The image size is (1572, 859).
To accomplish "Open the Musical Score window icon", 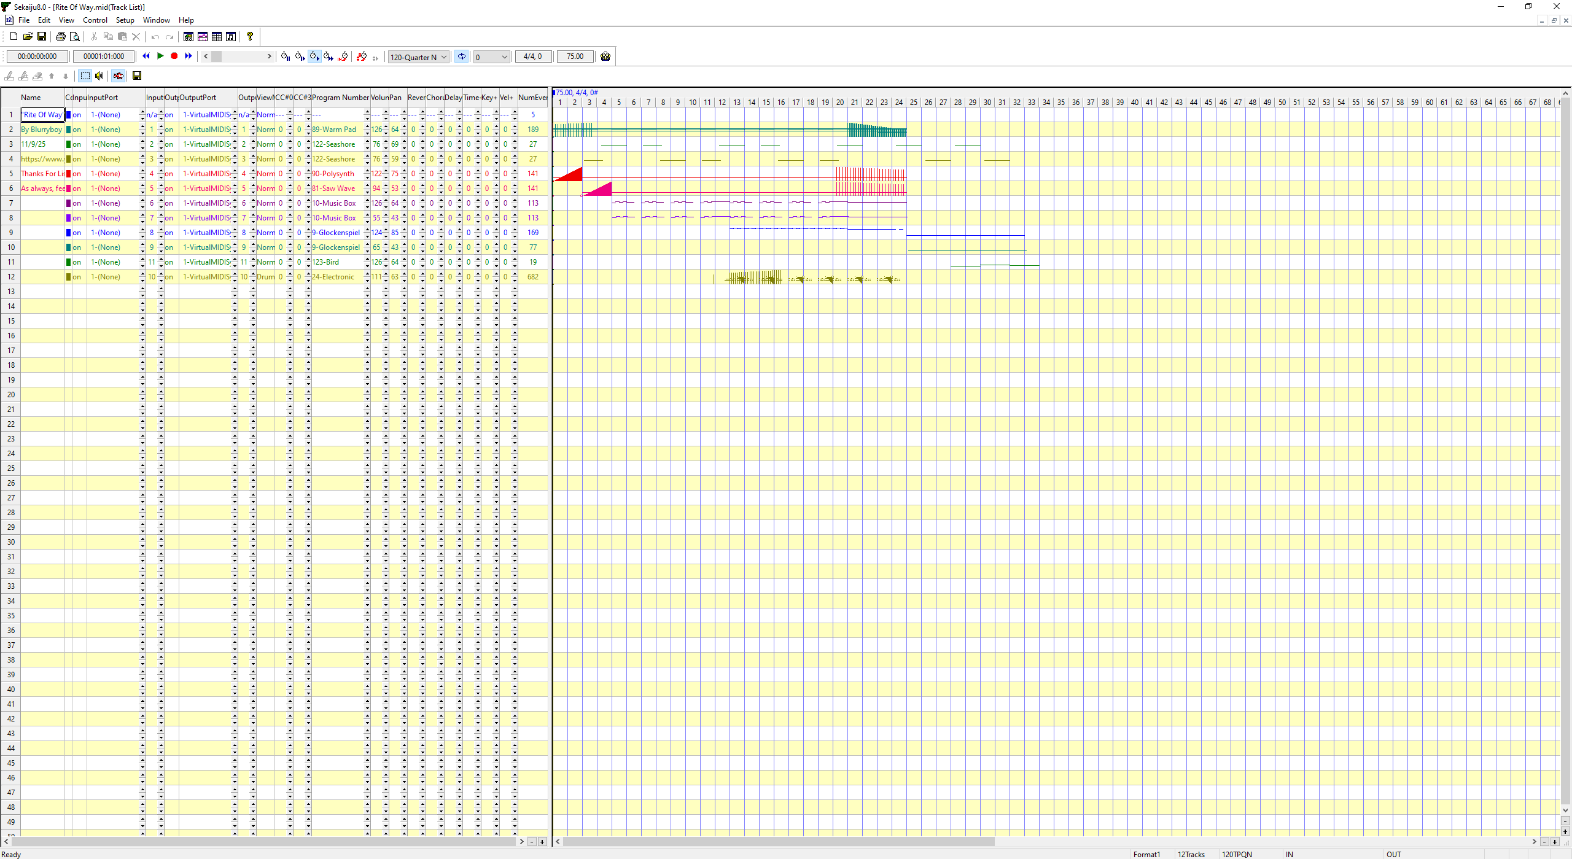I will 231,37.
